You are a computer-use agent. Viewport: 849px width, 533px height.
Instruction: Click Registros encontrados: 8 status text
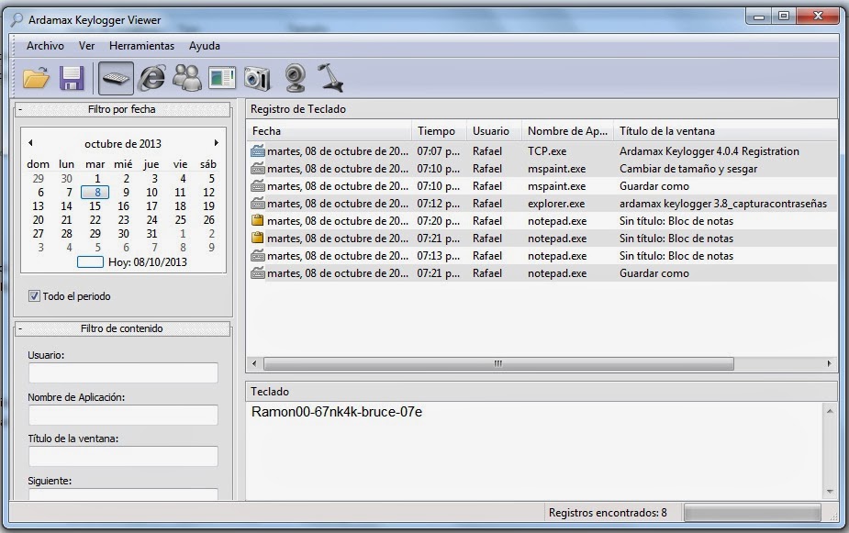pyautogui.click(x=608, y=513)
